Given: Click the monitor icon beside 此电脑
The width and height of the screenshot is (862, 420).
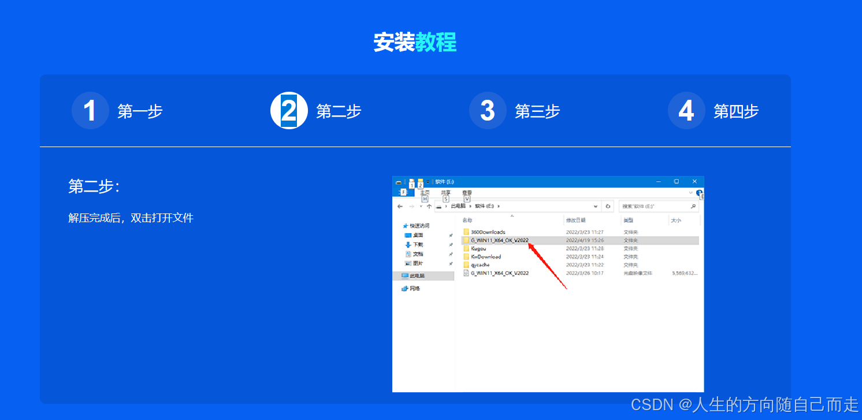Looking at the screenshot, I should tap(404, 276).
